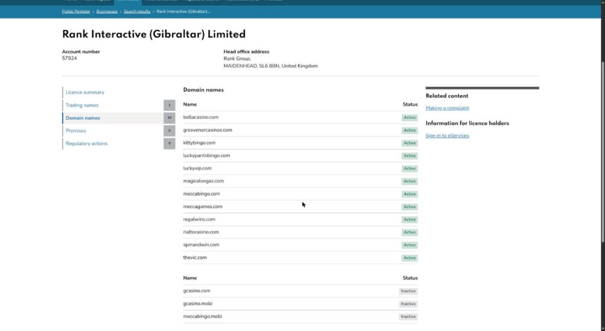Click the MAIDENHEAD, SL6 8BN address line
The image size is (605, 331).
(271, 66)
